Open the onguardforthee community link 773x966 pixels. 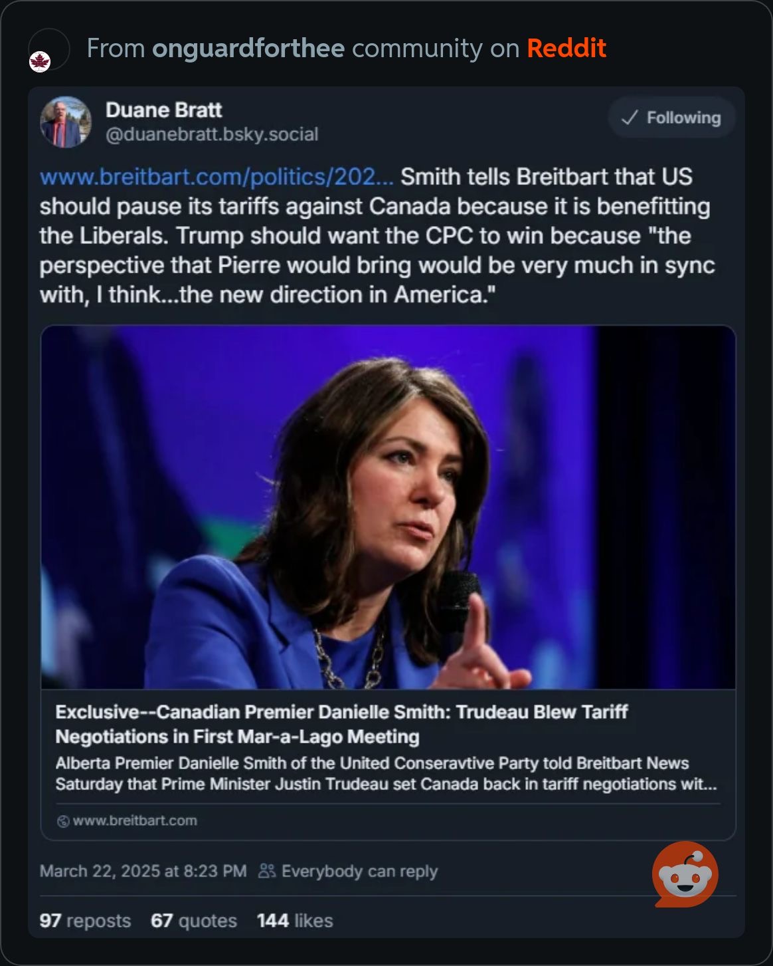248,49
